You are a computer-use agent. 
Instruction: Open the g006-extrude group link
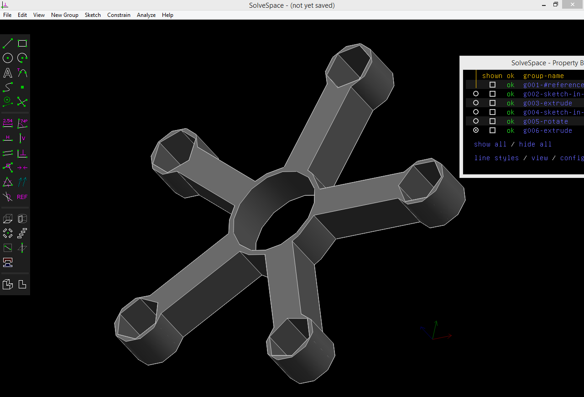coord(547,131)
